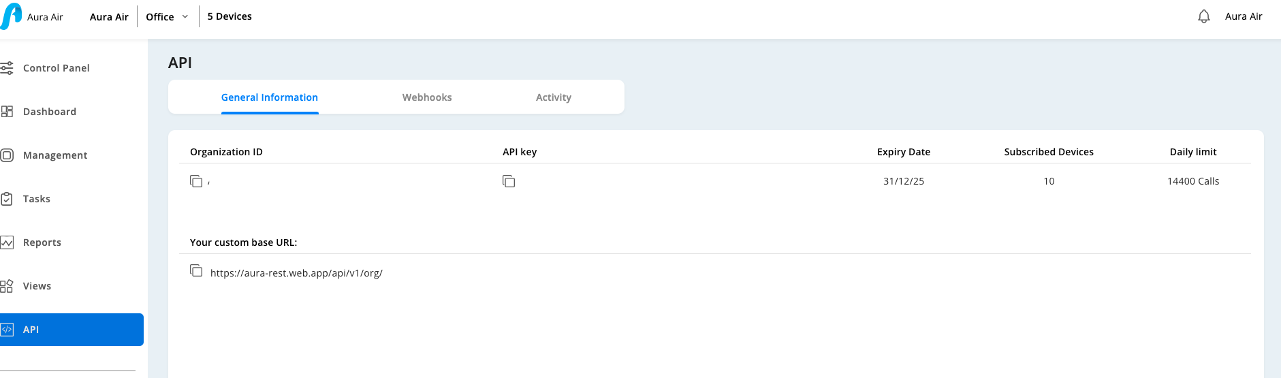The image size is (1281, 378).
Task: Select the API sidebar item
Action: (71, 330)
